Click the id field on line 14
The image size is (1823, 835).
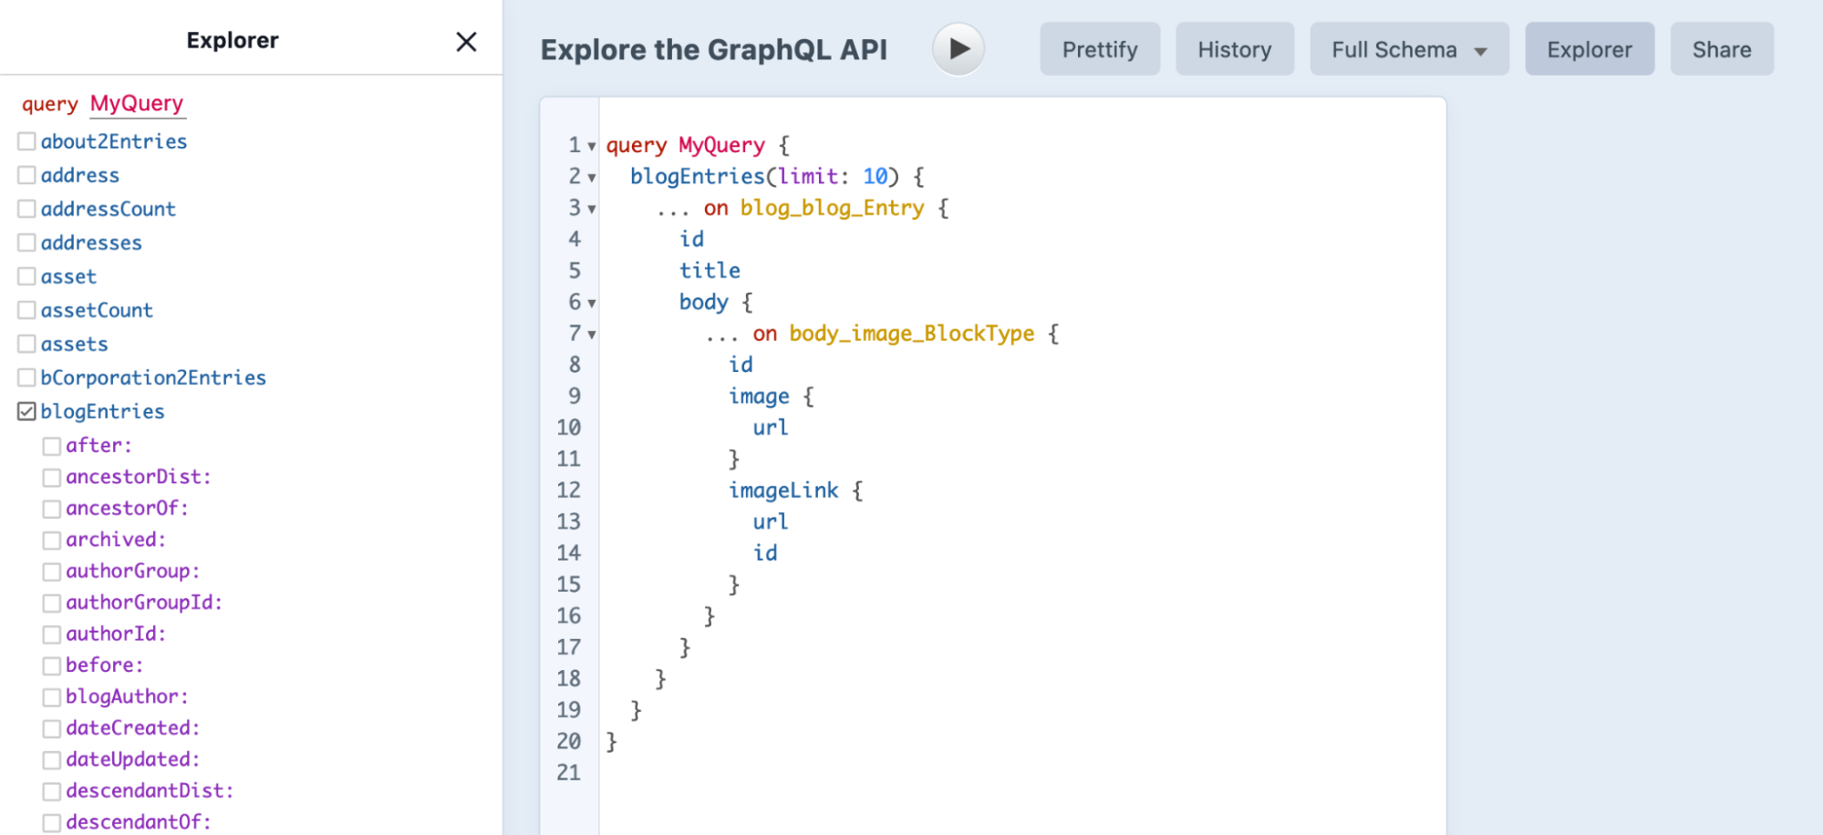tap(765, 553)
